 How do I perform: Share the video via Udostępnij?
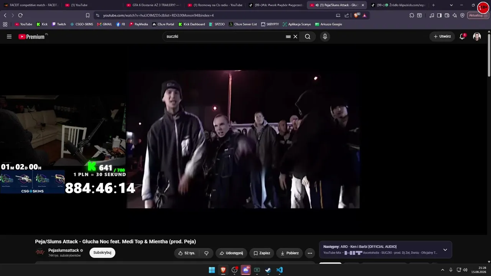231,253
